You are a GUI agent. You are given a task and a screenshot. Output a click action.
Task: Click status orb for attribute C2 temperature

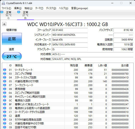[x=4, y=116]
